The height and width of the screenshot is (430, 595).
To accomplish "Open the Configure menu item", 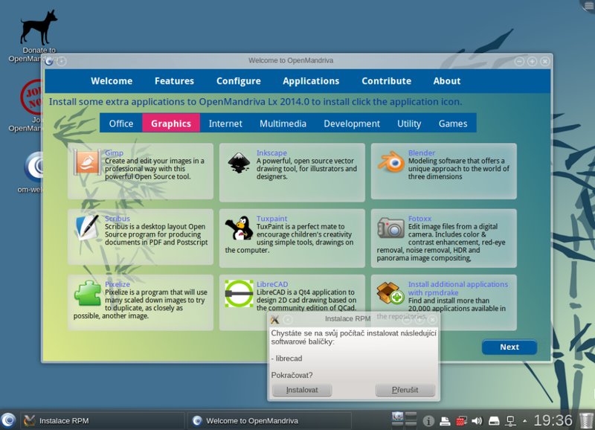I will (238, 81).
